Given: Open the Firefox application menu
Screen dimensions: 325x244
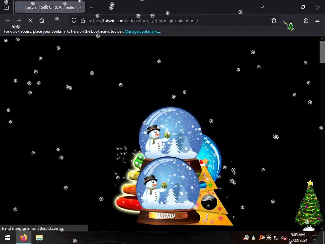Looking at the screenshot, I should click(317, 21).
